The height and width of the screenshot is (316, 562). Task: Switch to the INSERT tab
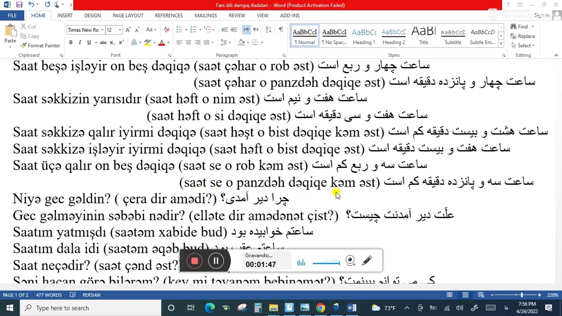pos(65,15)
